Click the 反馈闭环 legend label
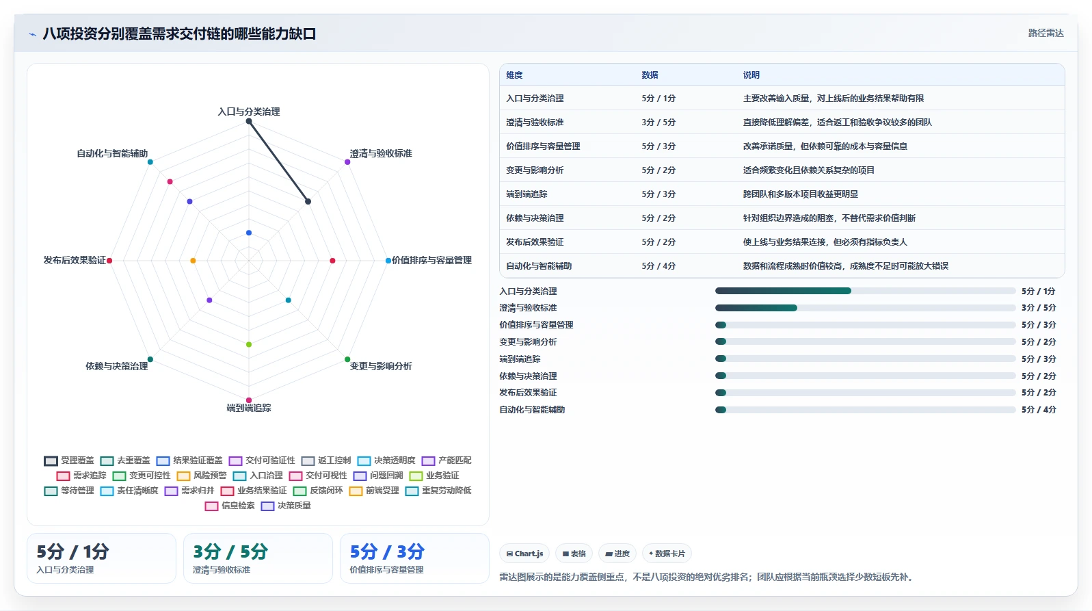This screenshot has width=1092, height=611. coord(326,491)
